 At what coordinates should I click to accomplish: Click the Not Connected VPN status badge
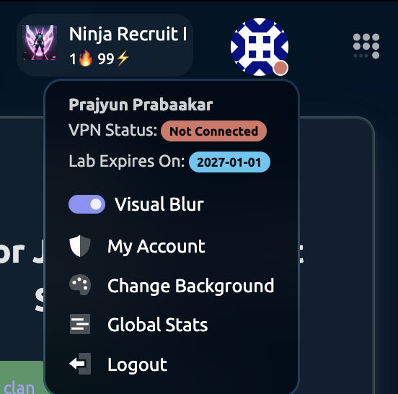pos(213,131)
